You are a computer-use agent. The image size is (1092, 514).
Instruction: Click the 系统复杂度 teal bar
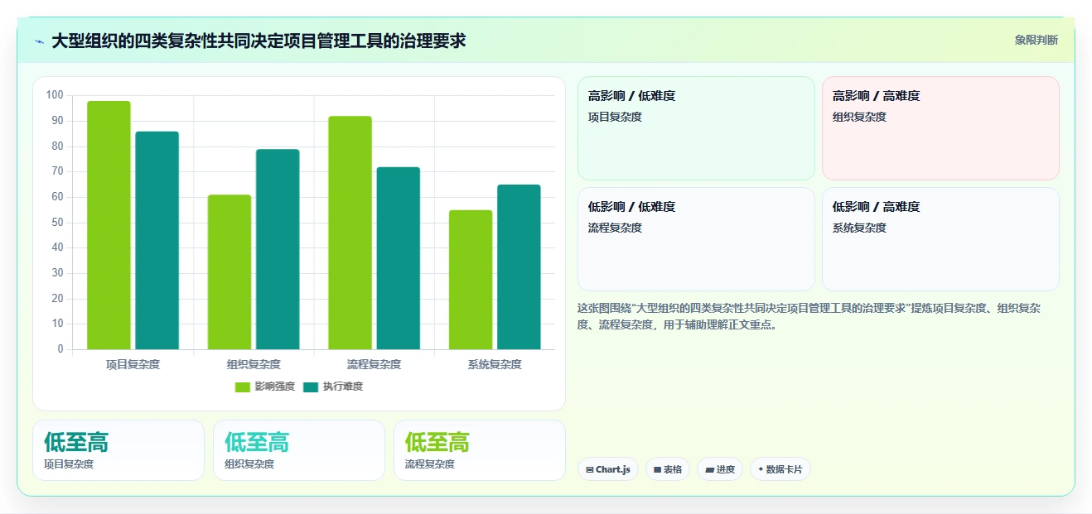519,267
